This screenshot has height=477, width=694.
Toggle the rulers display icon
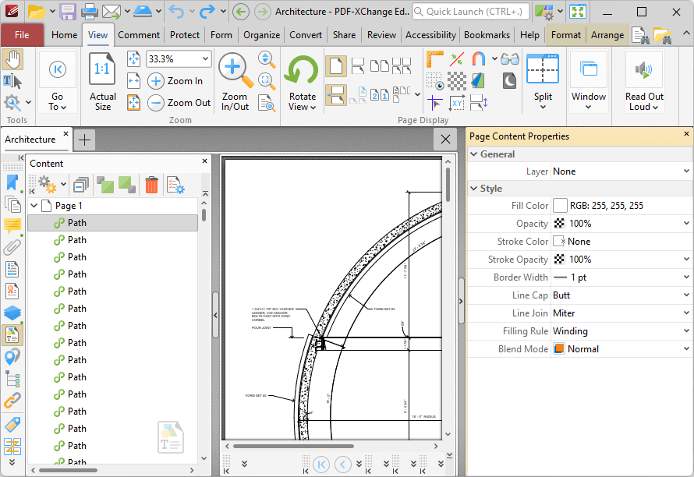(x=435, y=59)
